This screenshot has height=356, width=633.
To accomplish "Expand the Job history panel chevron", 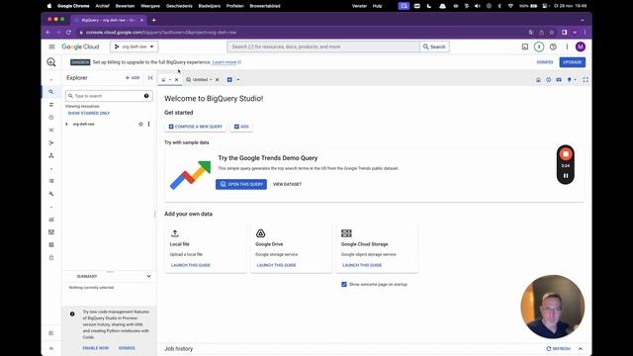I will point(581,349).
